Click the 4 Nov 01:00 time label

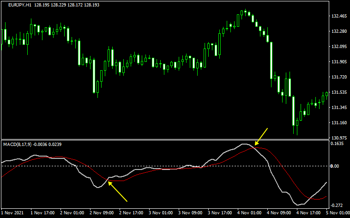tap(249, 212)
